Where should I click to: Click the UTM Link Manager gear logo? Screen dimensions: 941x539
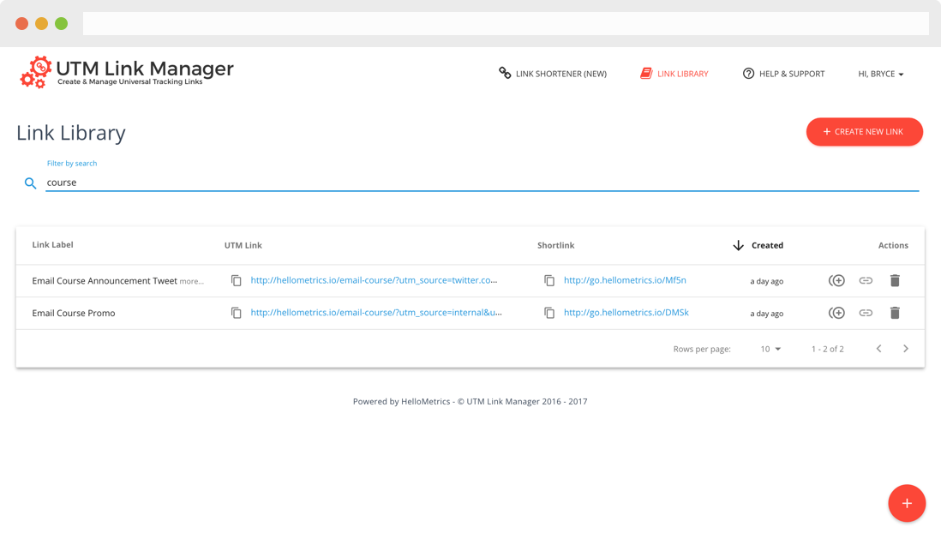35,73
